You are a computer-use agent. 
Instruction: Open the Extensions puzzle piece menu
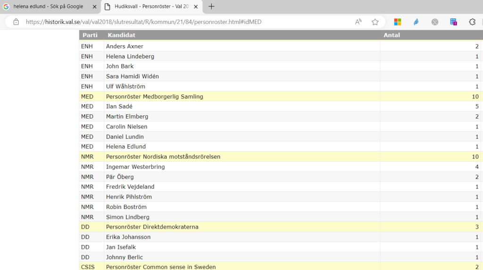[x=472, y=22]
